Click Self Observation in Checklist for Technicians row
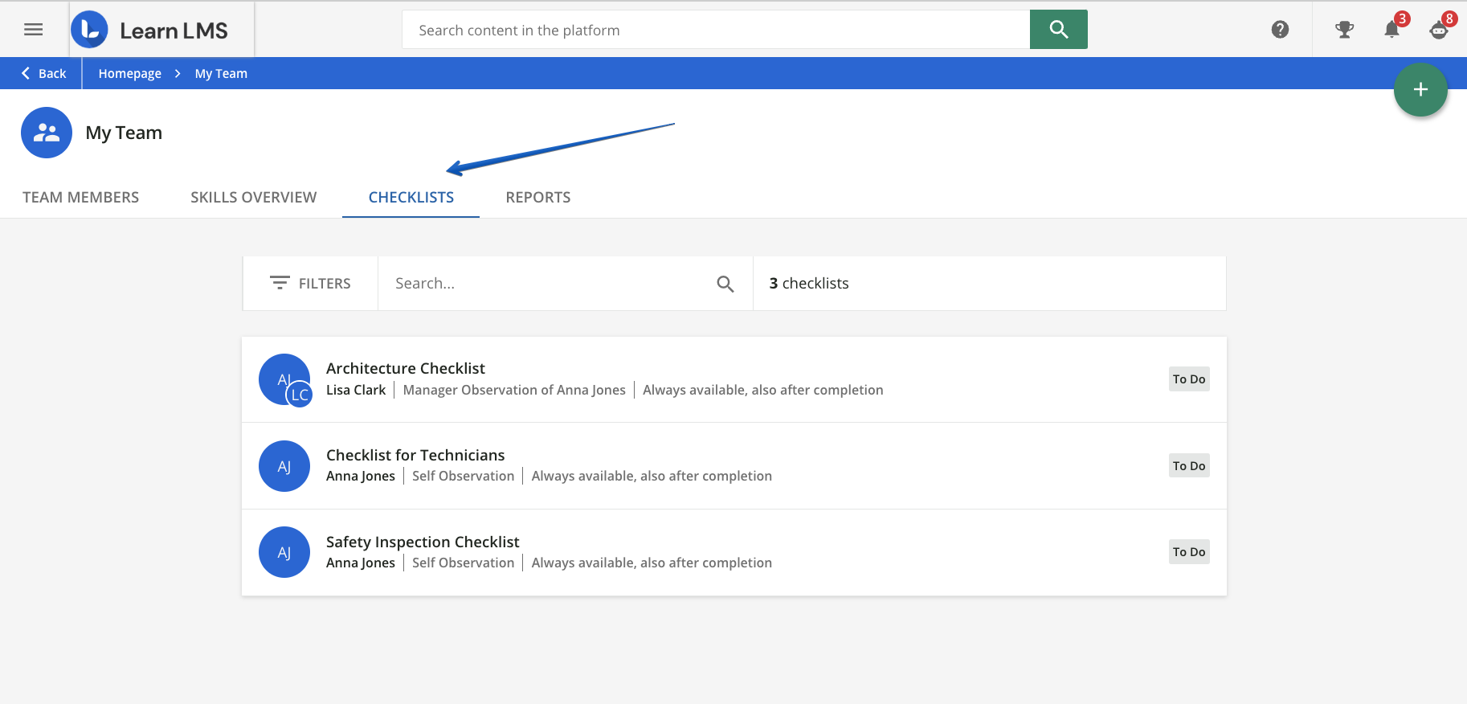1467x704 pixels. click(x=464, y=476)
